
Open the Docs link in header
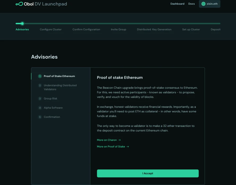tap(191, 4)
